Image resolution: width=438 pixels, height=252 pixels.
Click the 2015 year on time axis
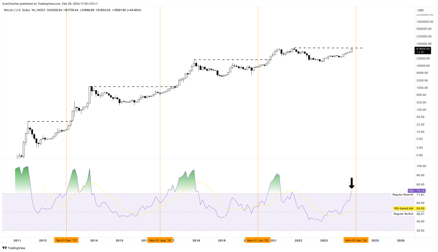point(120,241)
